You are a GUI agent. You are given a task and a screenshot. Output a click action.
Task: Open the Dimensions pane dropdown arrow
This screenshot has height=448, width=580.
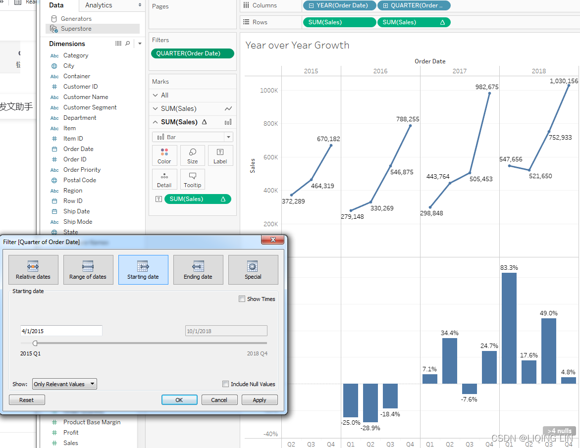click(140, 44)
